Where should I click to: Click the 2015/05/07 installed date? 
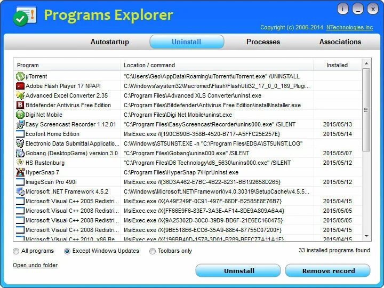338,153
